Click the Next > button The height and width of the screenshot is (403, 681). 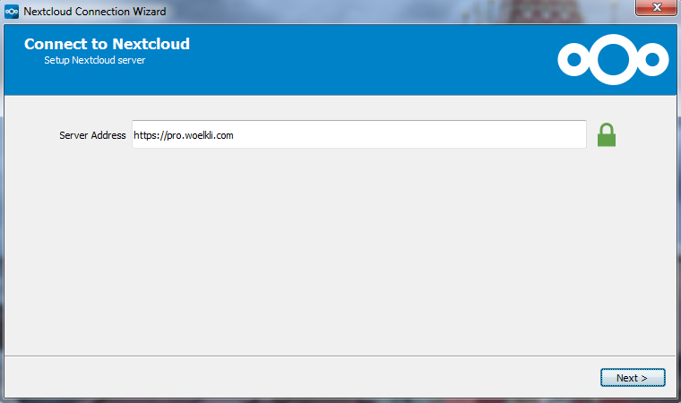633,378
